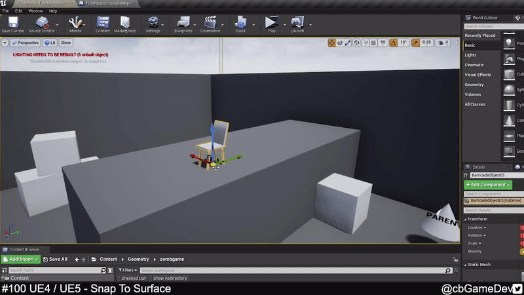This screenshot has height=295, width=524.
Task: Click the Unreal Engine logo icon
Action: (x=4, y=3)
